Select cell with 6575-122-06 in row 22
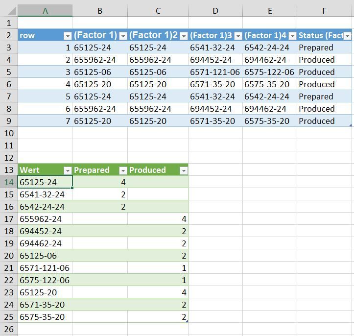This screenshot has height=336, width=354. [45, 280]
